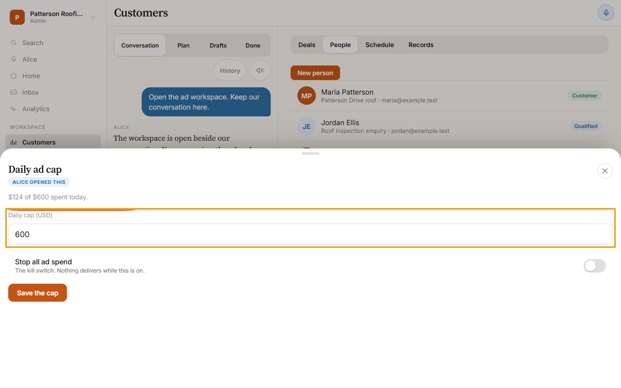Click the History button

230,70
